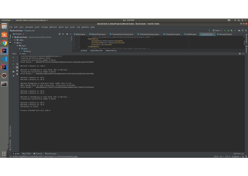The image size is (248, 176).
Task: Collapse the src folder
Action: pos(15,43)
